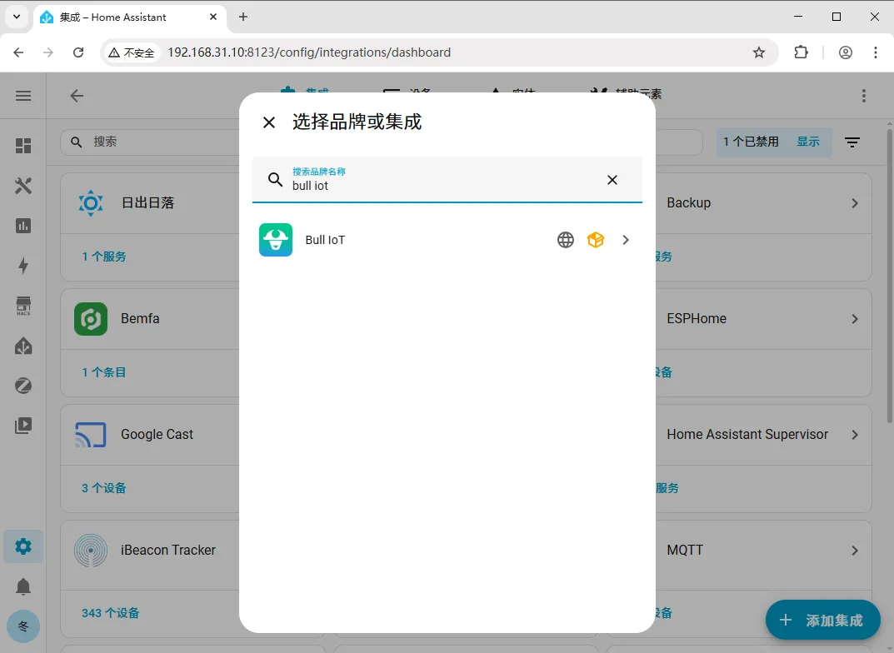The width and height of the screenshot is (894, 653).
Task: Open the Notifications bell
Action: click(x=23, y=586)
